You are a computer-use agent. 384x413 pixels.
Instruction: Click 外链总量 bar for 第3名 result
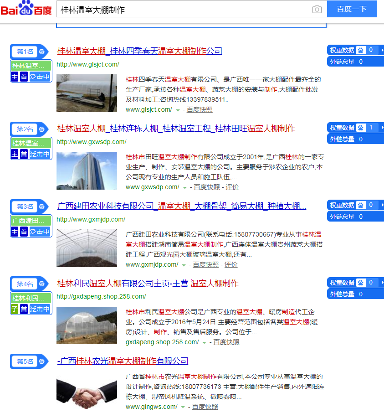coord(355,217)
